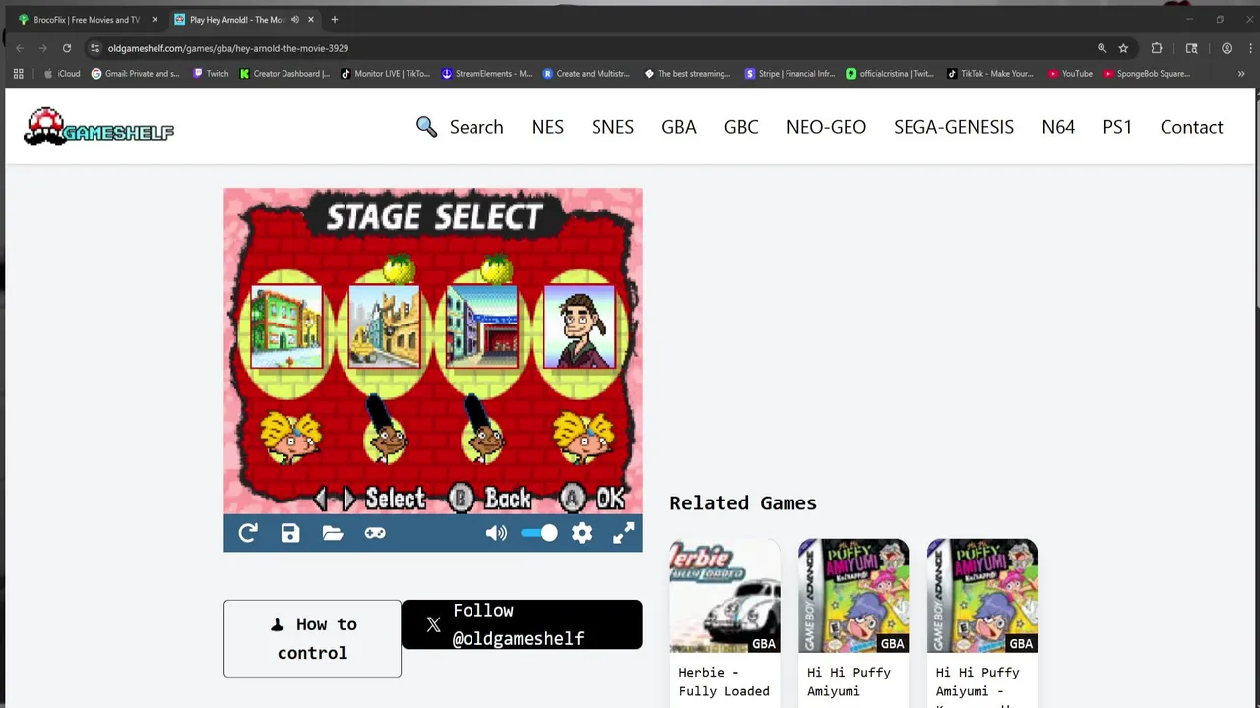The width and height of the screenshot is (1260, 708).
Task: Click the address bar URL
Action: click(228, 48)
